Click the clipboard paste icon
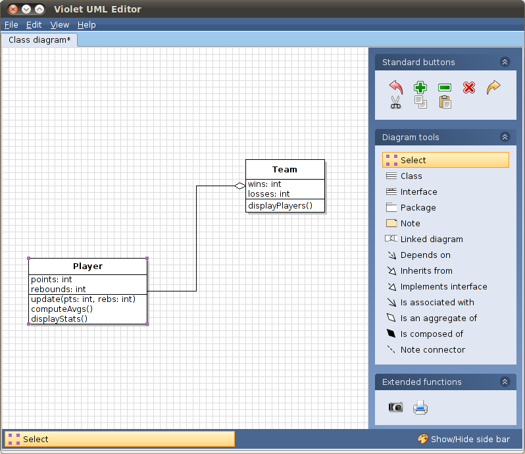The height and width of the screenshot is (454, 525). click(x=445, y=102)
